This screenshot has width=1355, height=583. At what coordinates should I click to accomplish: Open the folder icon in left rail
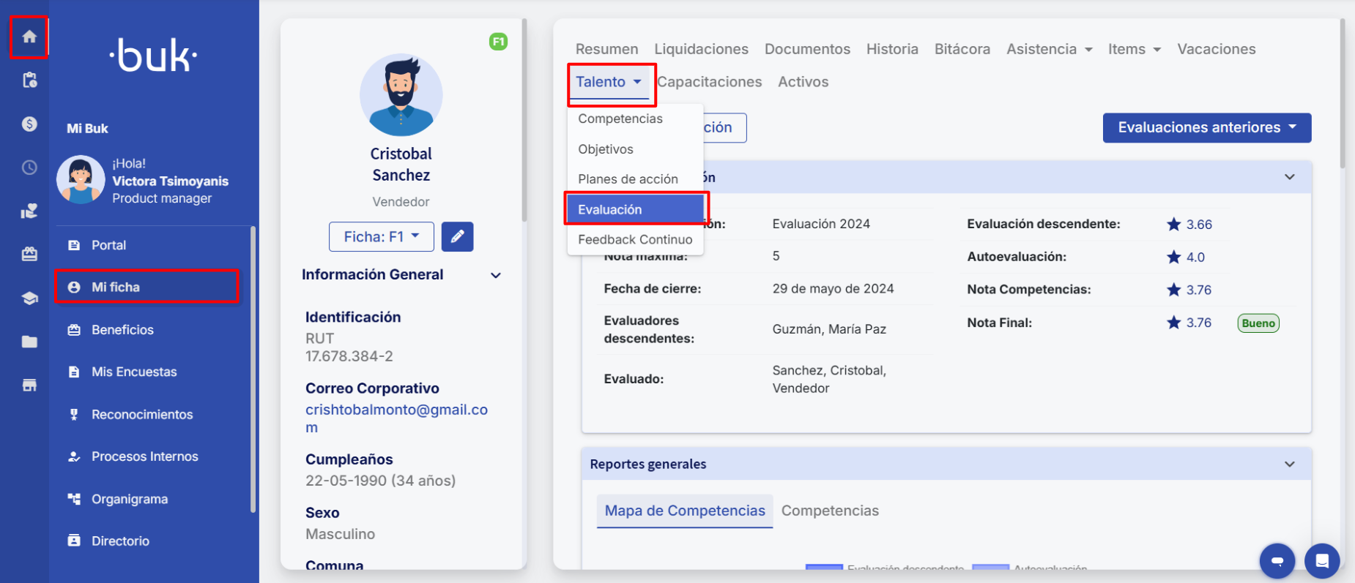coord(29,342)
